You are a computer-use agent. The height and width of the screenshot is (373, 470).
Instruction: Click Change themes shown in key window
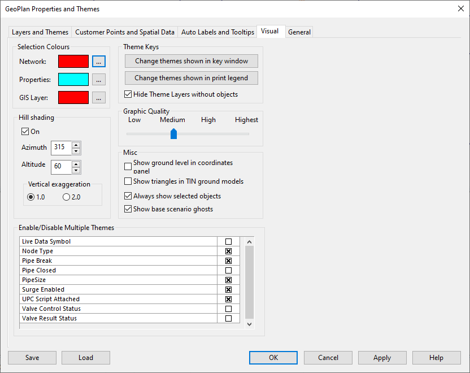[192, 61]
